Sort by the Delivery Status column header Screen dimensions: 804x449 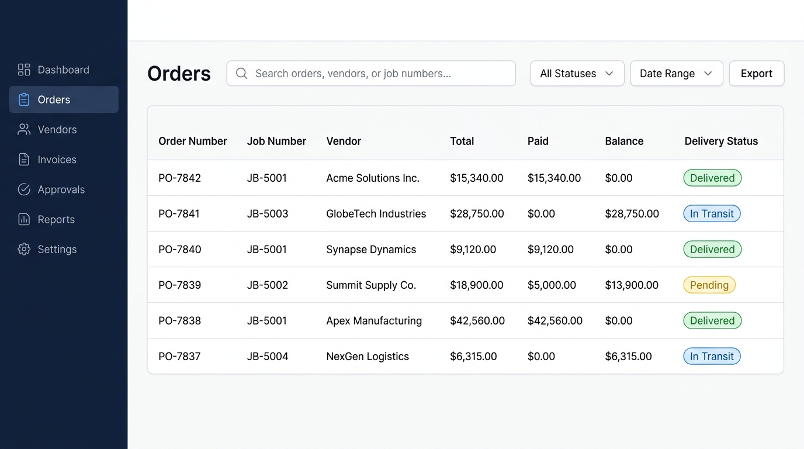(x=721, y=141)
